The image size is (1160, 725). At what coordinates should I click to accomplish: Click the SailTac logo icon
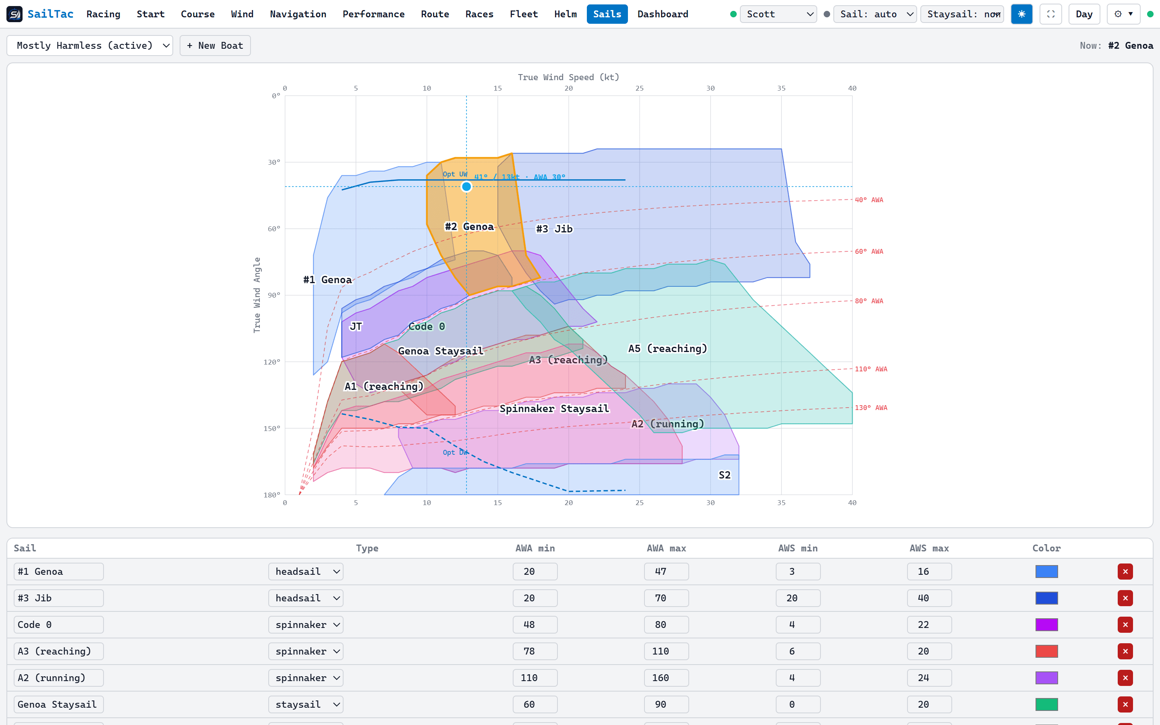click(14, 14)
